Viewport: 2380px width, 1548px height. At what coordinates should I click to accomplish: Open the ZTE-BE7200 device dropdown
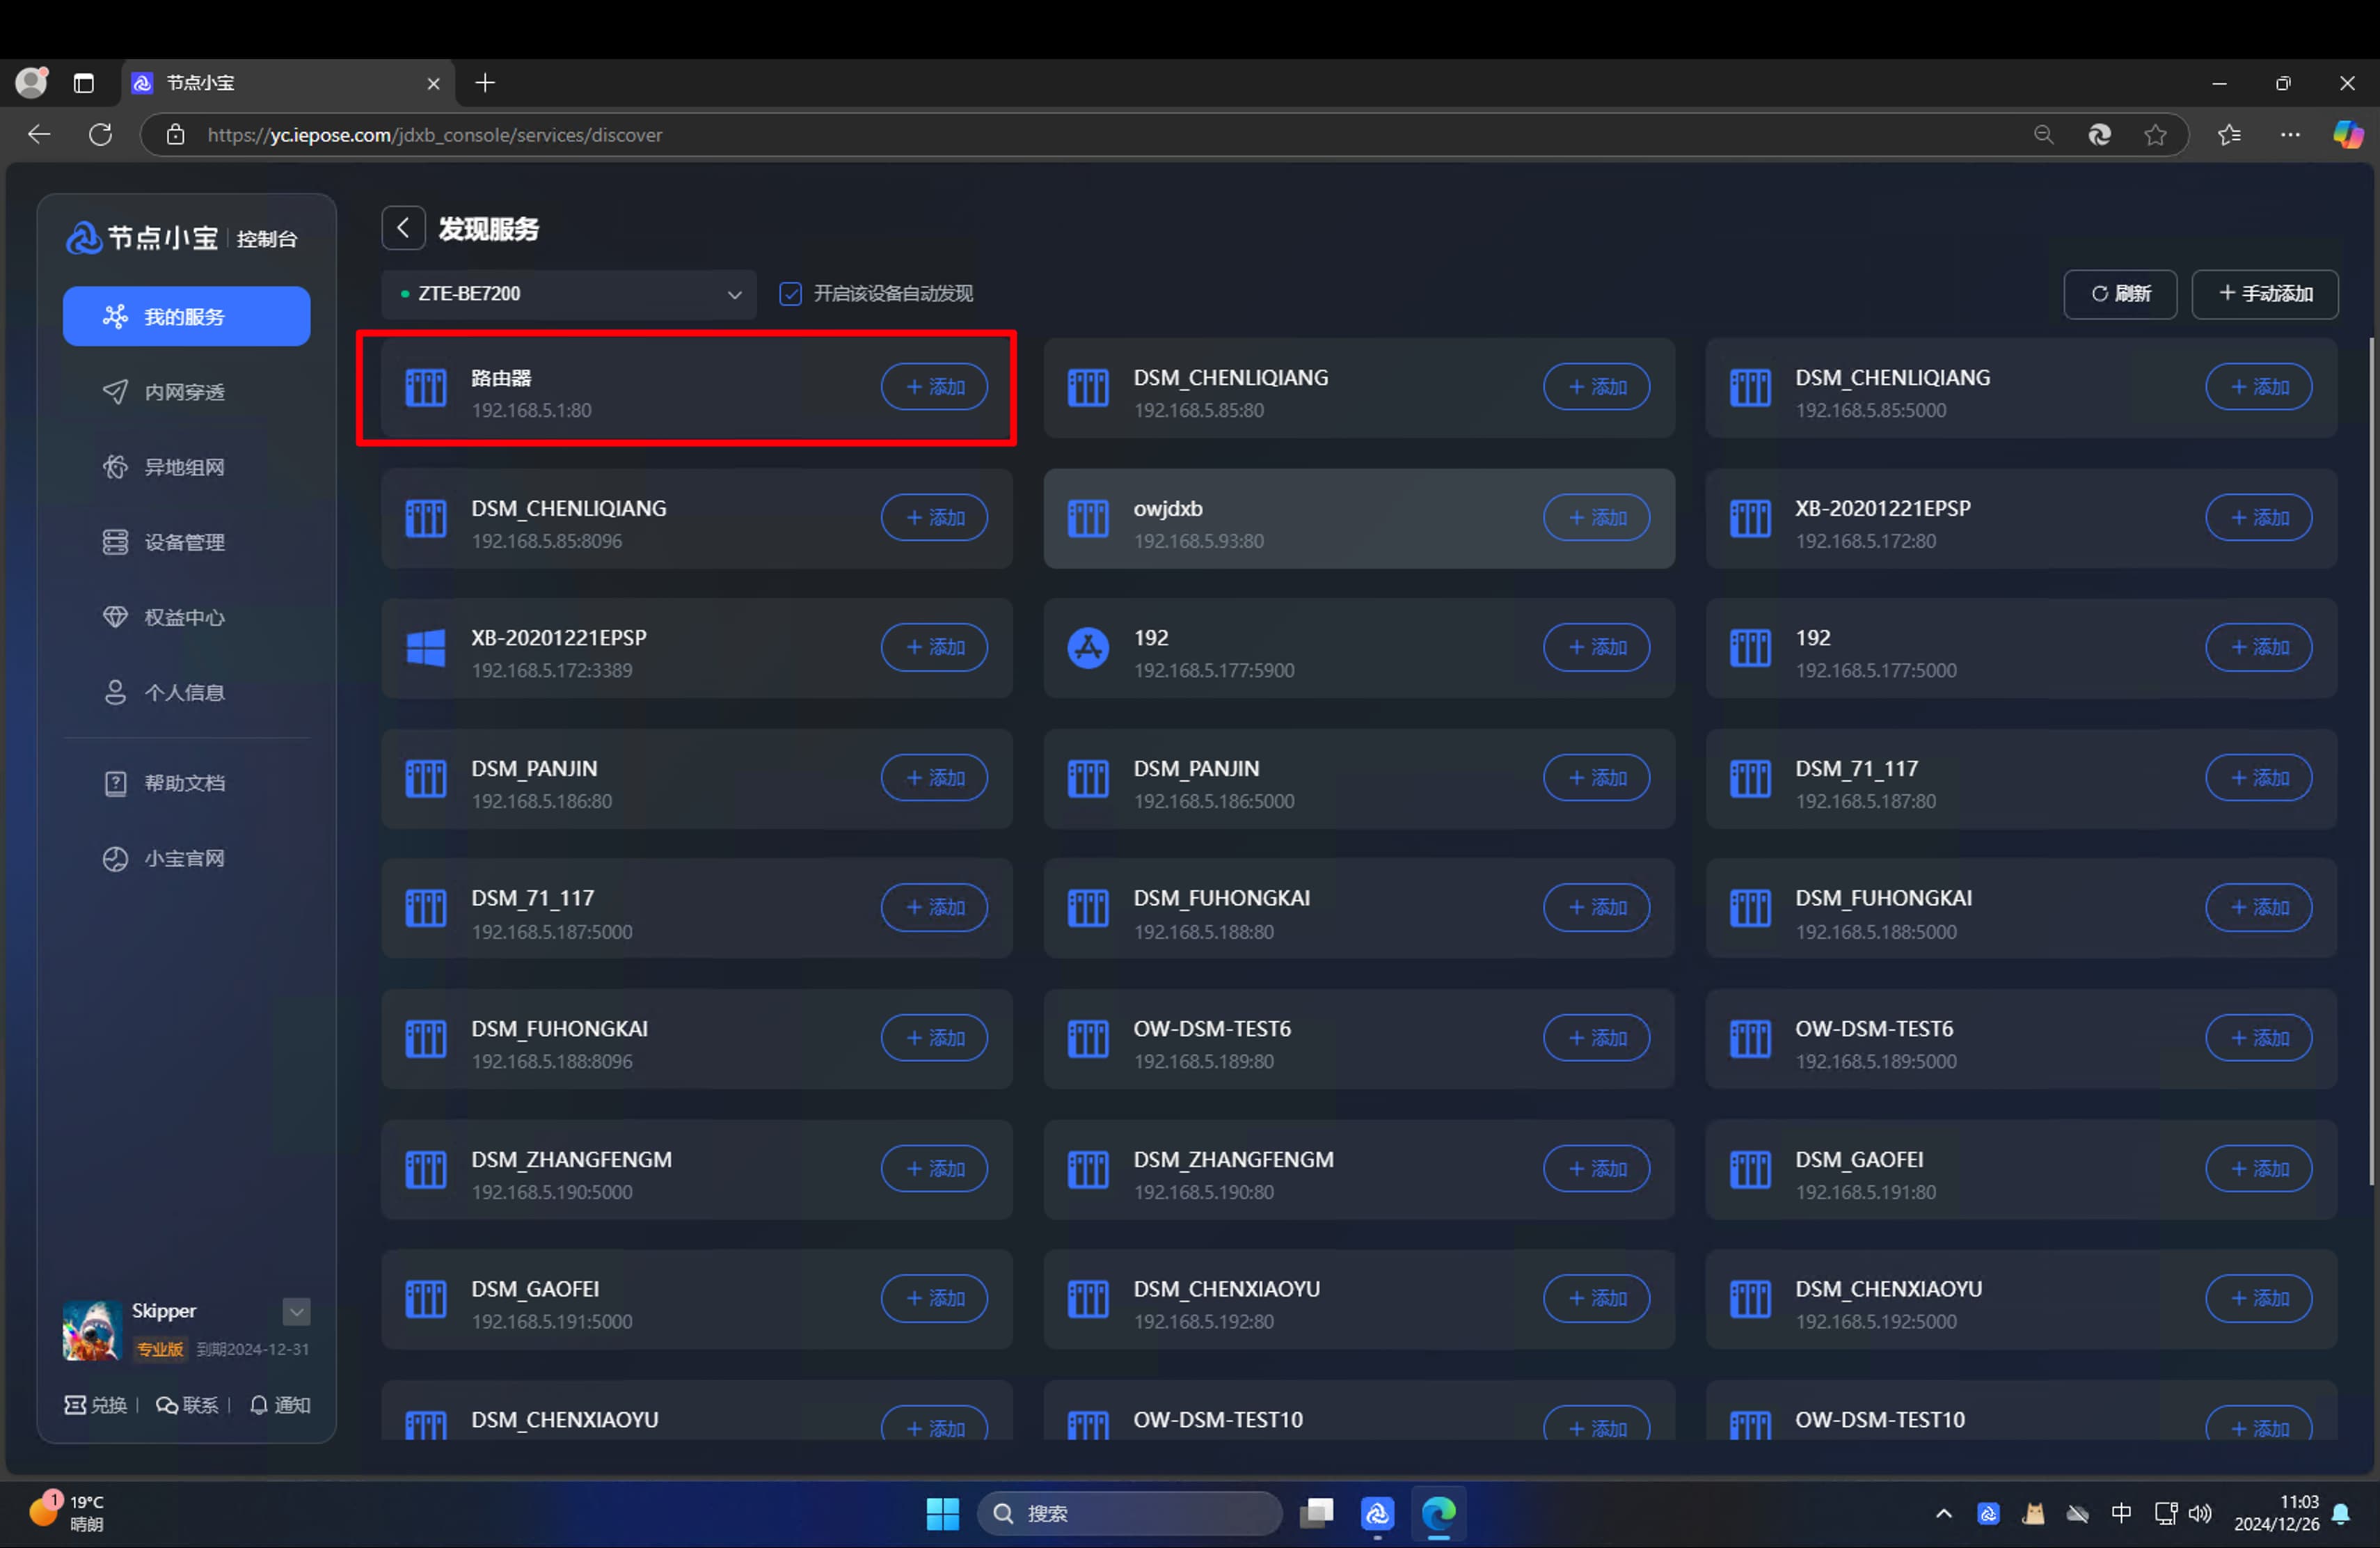coord(569,294)
